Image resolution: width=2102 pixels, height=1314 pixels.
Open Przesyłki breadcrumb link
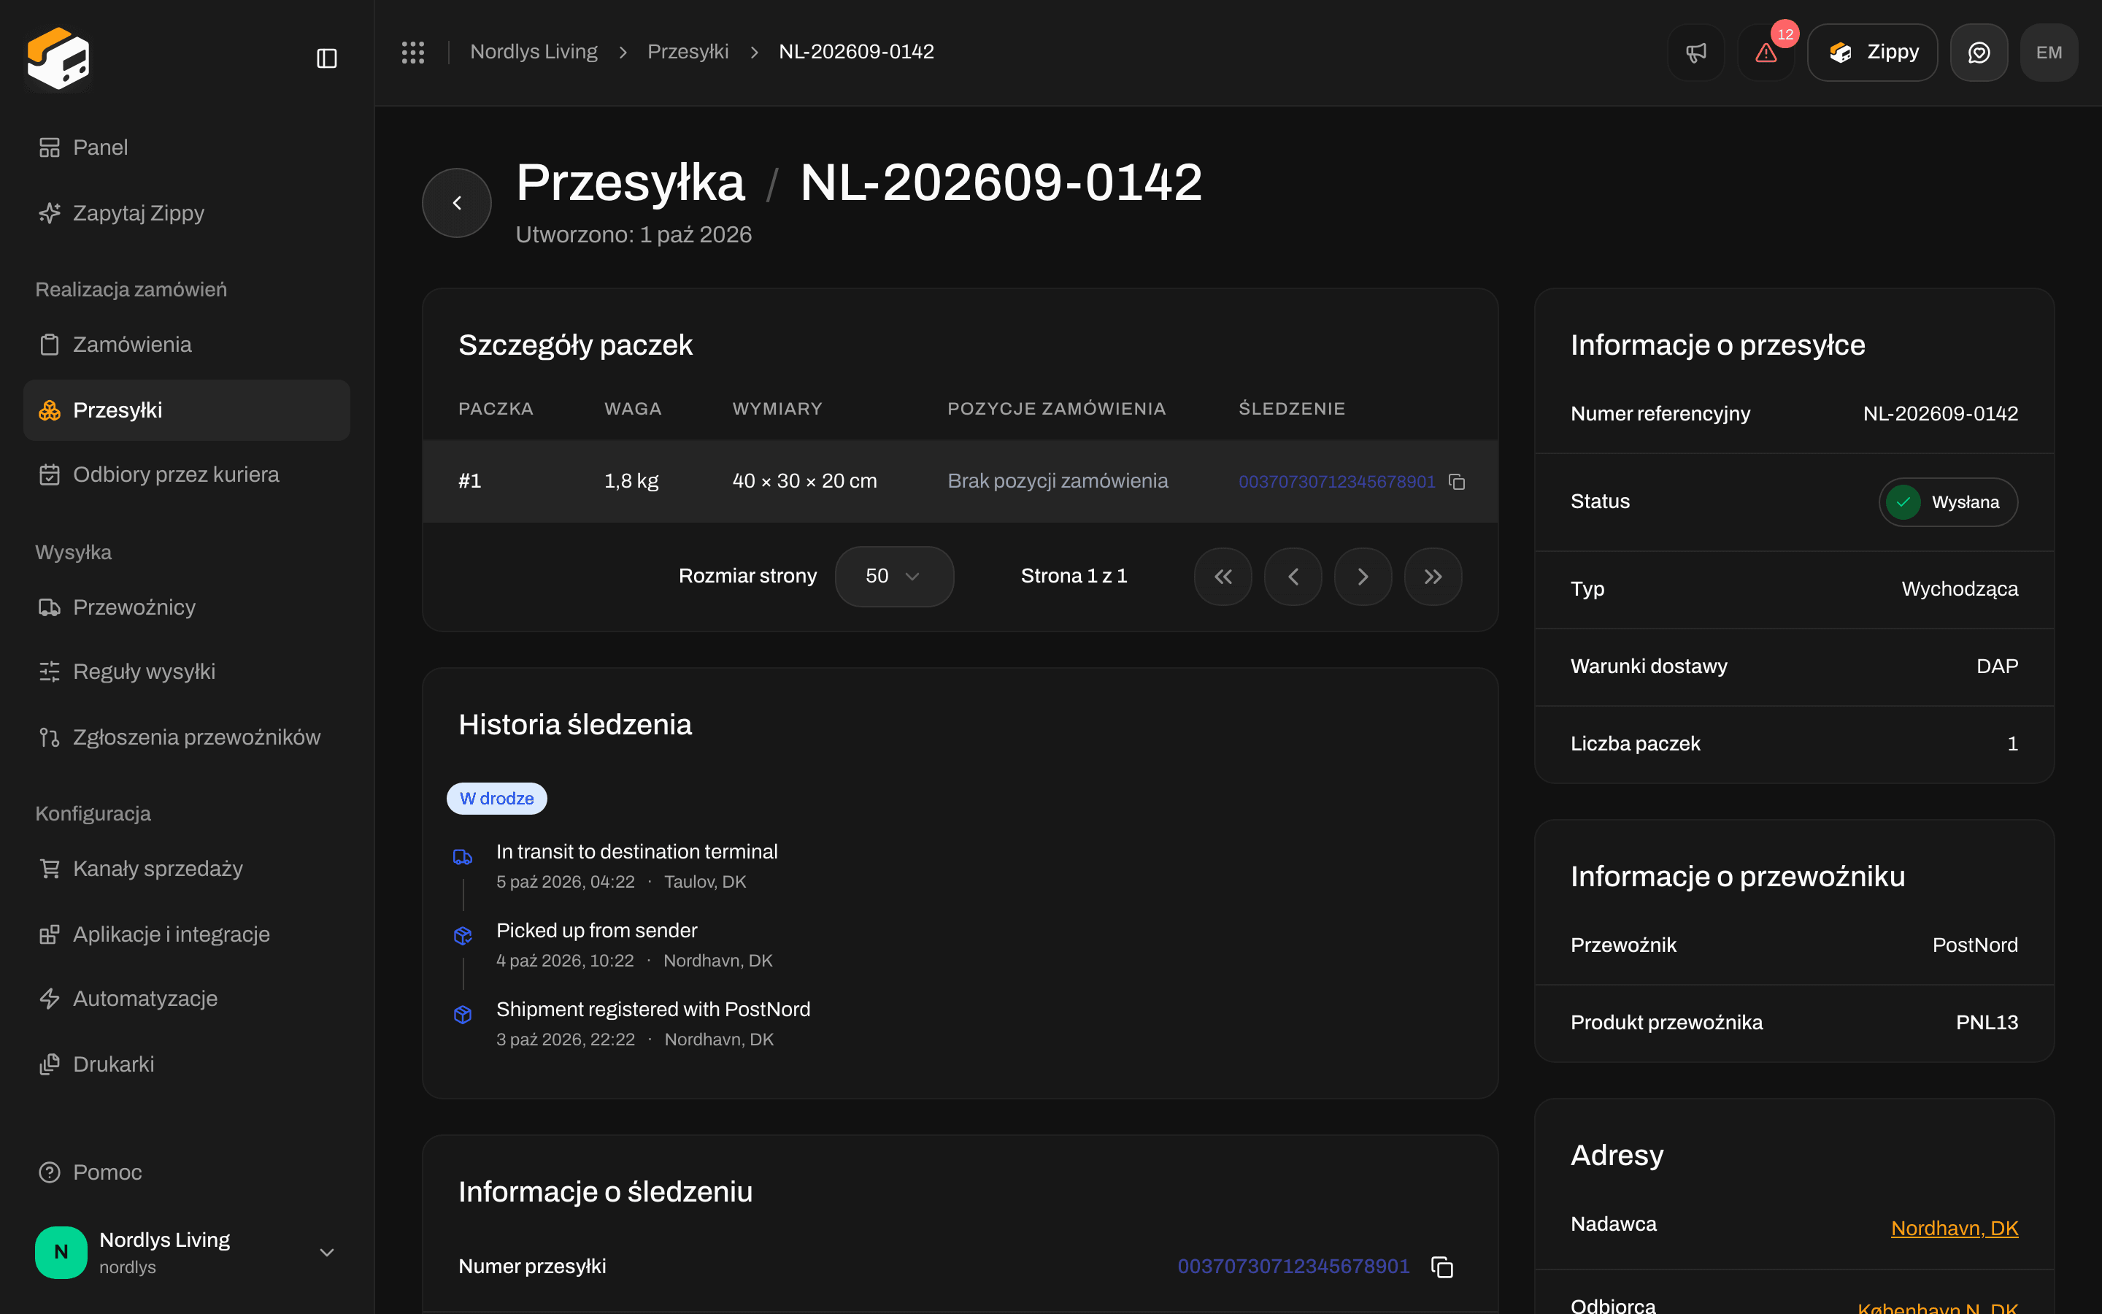688,52
